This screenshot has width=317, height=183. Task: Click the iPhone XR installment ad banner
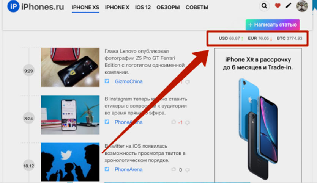point(258,115)
